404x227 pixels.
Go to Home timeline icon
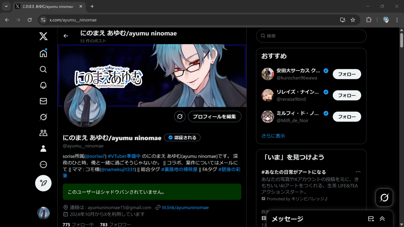(43, 53)
